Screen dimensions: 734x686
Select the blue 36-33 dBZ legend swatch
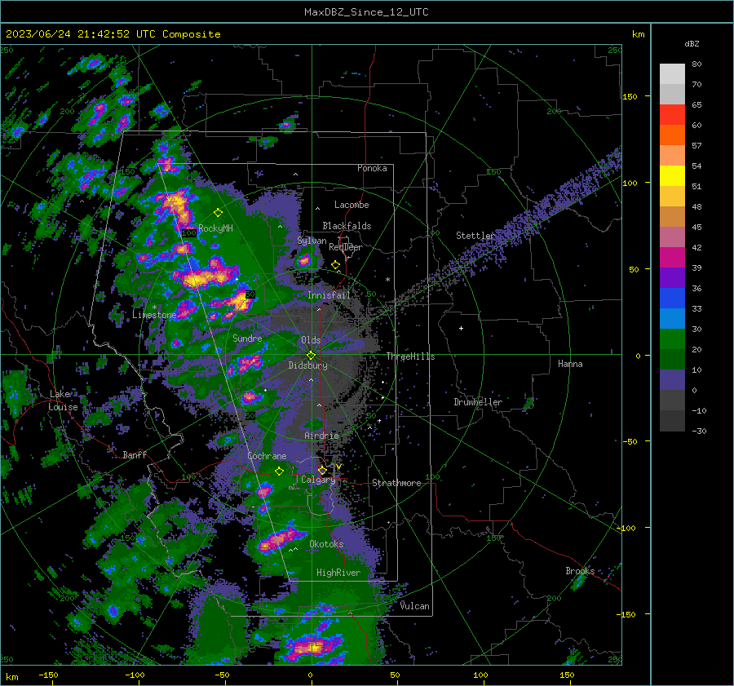(x=672, y=298)
